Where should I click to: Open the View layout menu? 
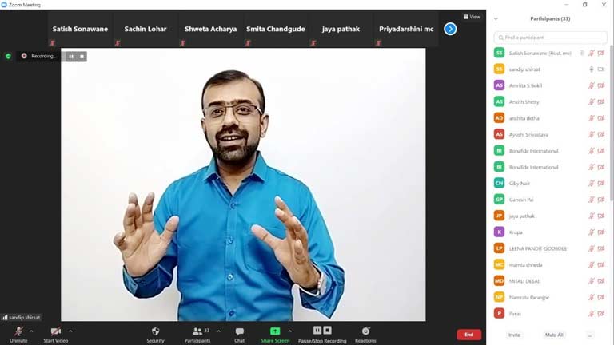(x=472, y=17)
